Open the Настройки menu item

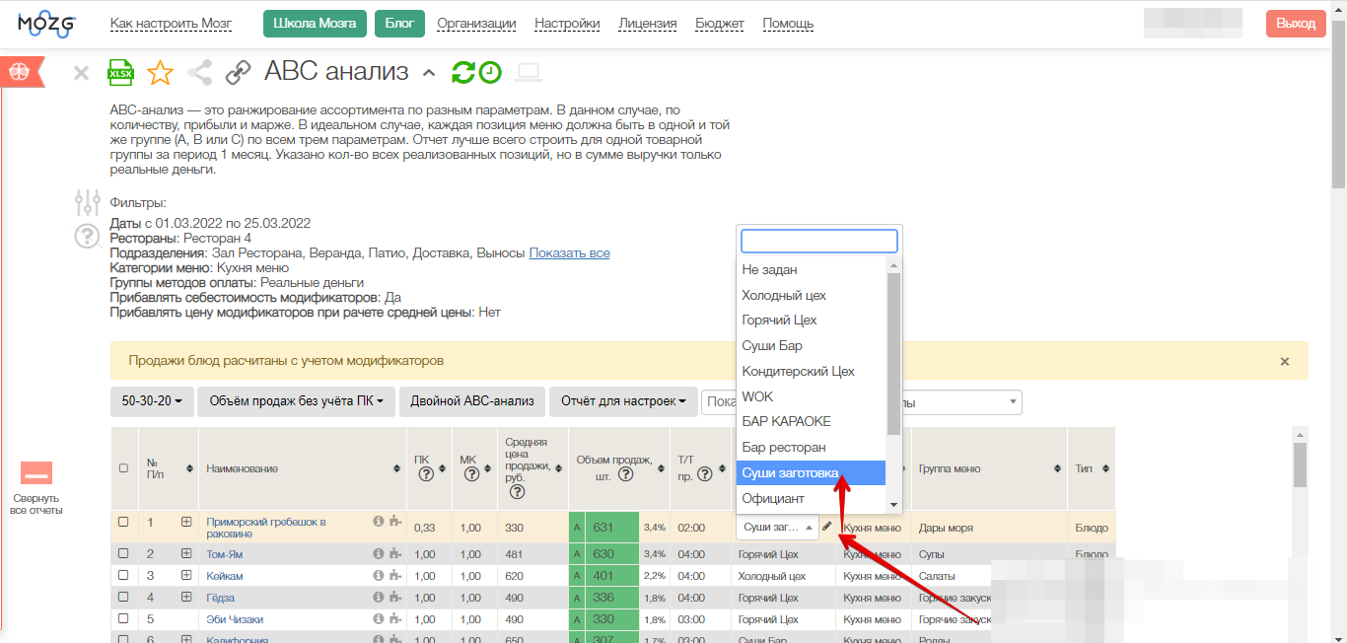coord(566,24)
